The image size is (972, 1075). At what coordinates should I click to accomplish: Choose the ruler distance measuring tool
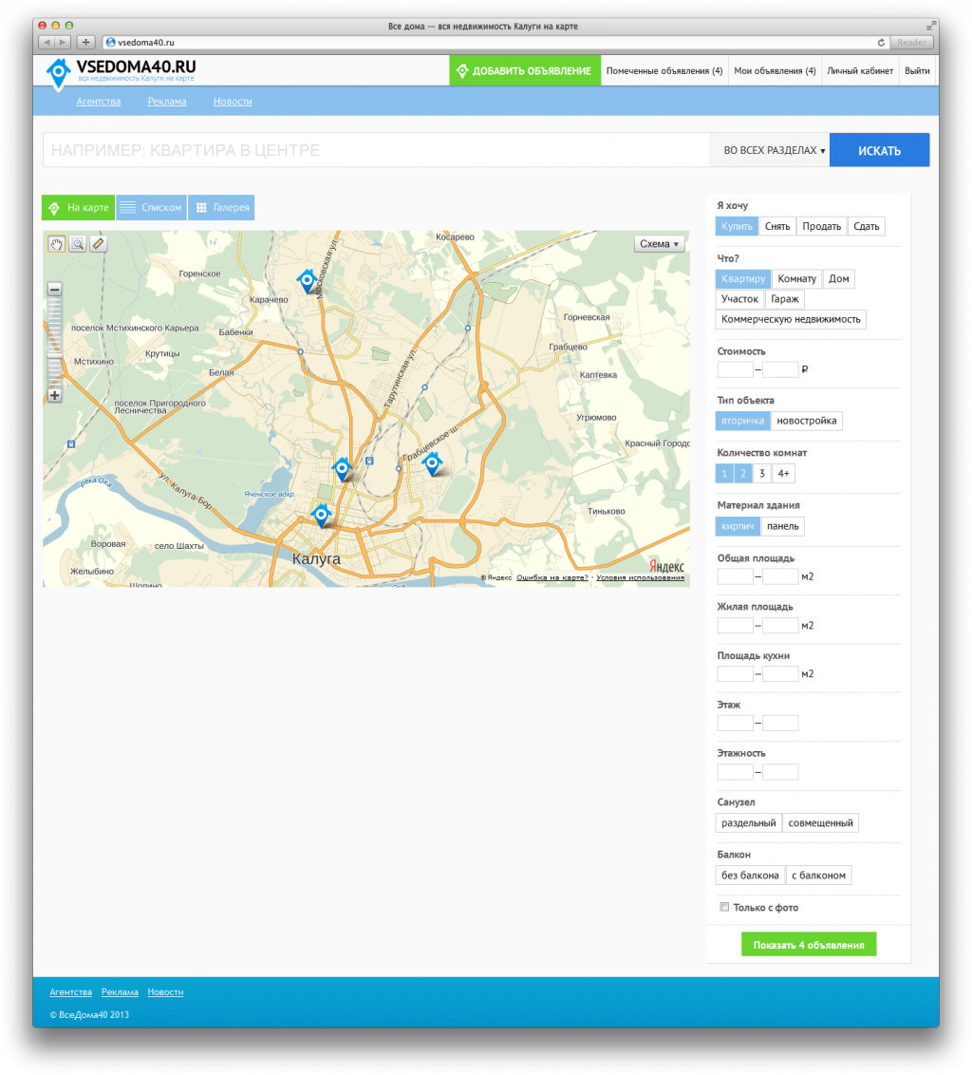(x=98, y=244)
